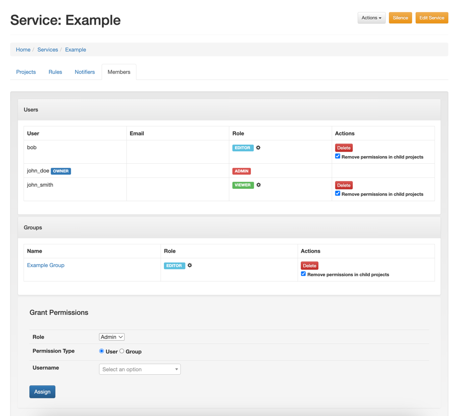
Task: Open the Actions dropdown menu
Action: (371, 18)
